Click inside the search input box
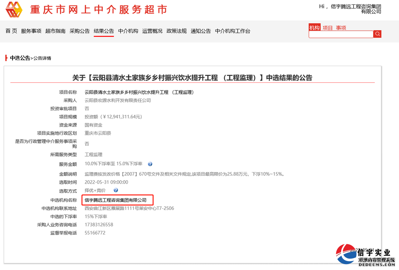Image resolution: width=399 pixels, height=270 pixels. (x=340, y=34)
